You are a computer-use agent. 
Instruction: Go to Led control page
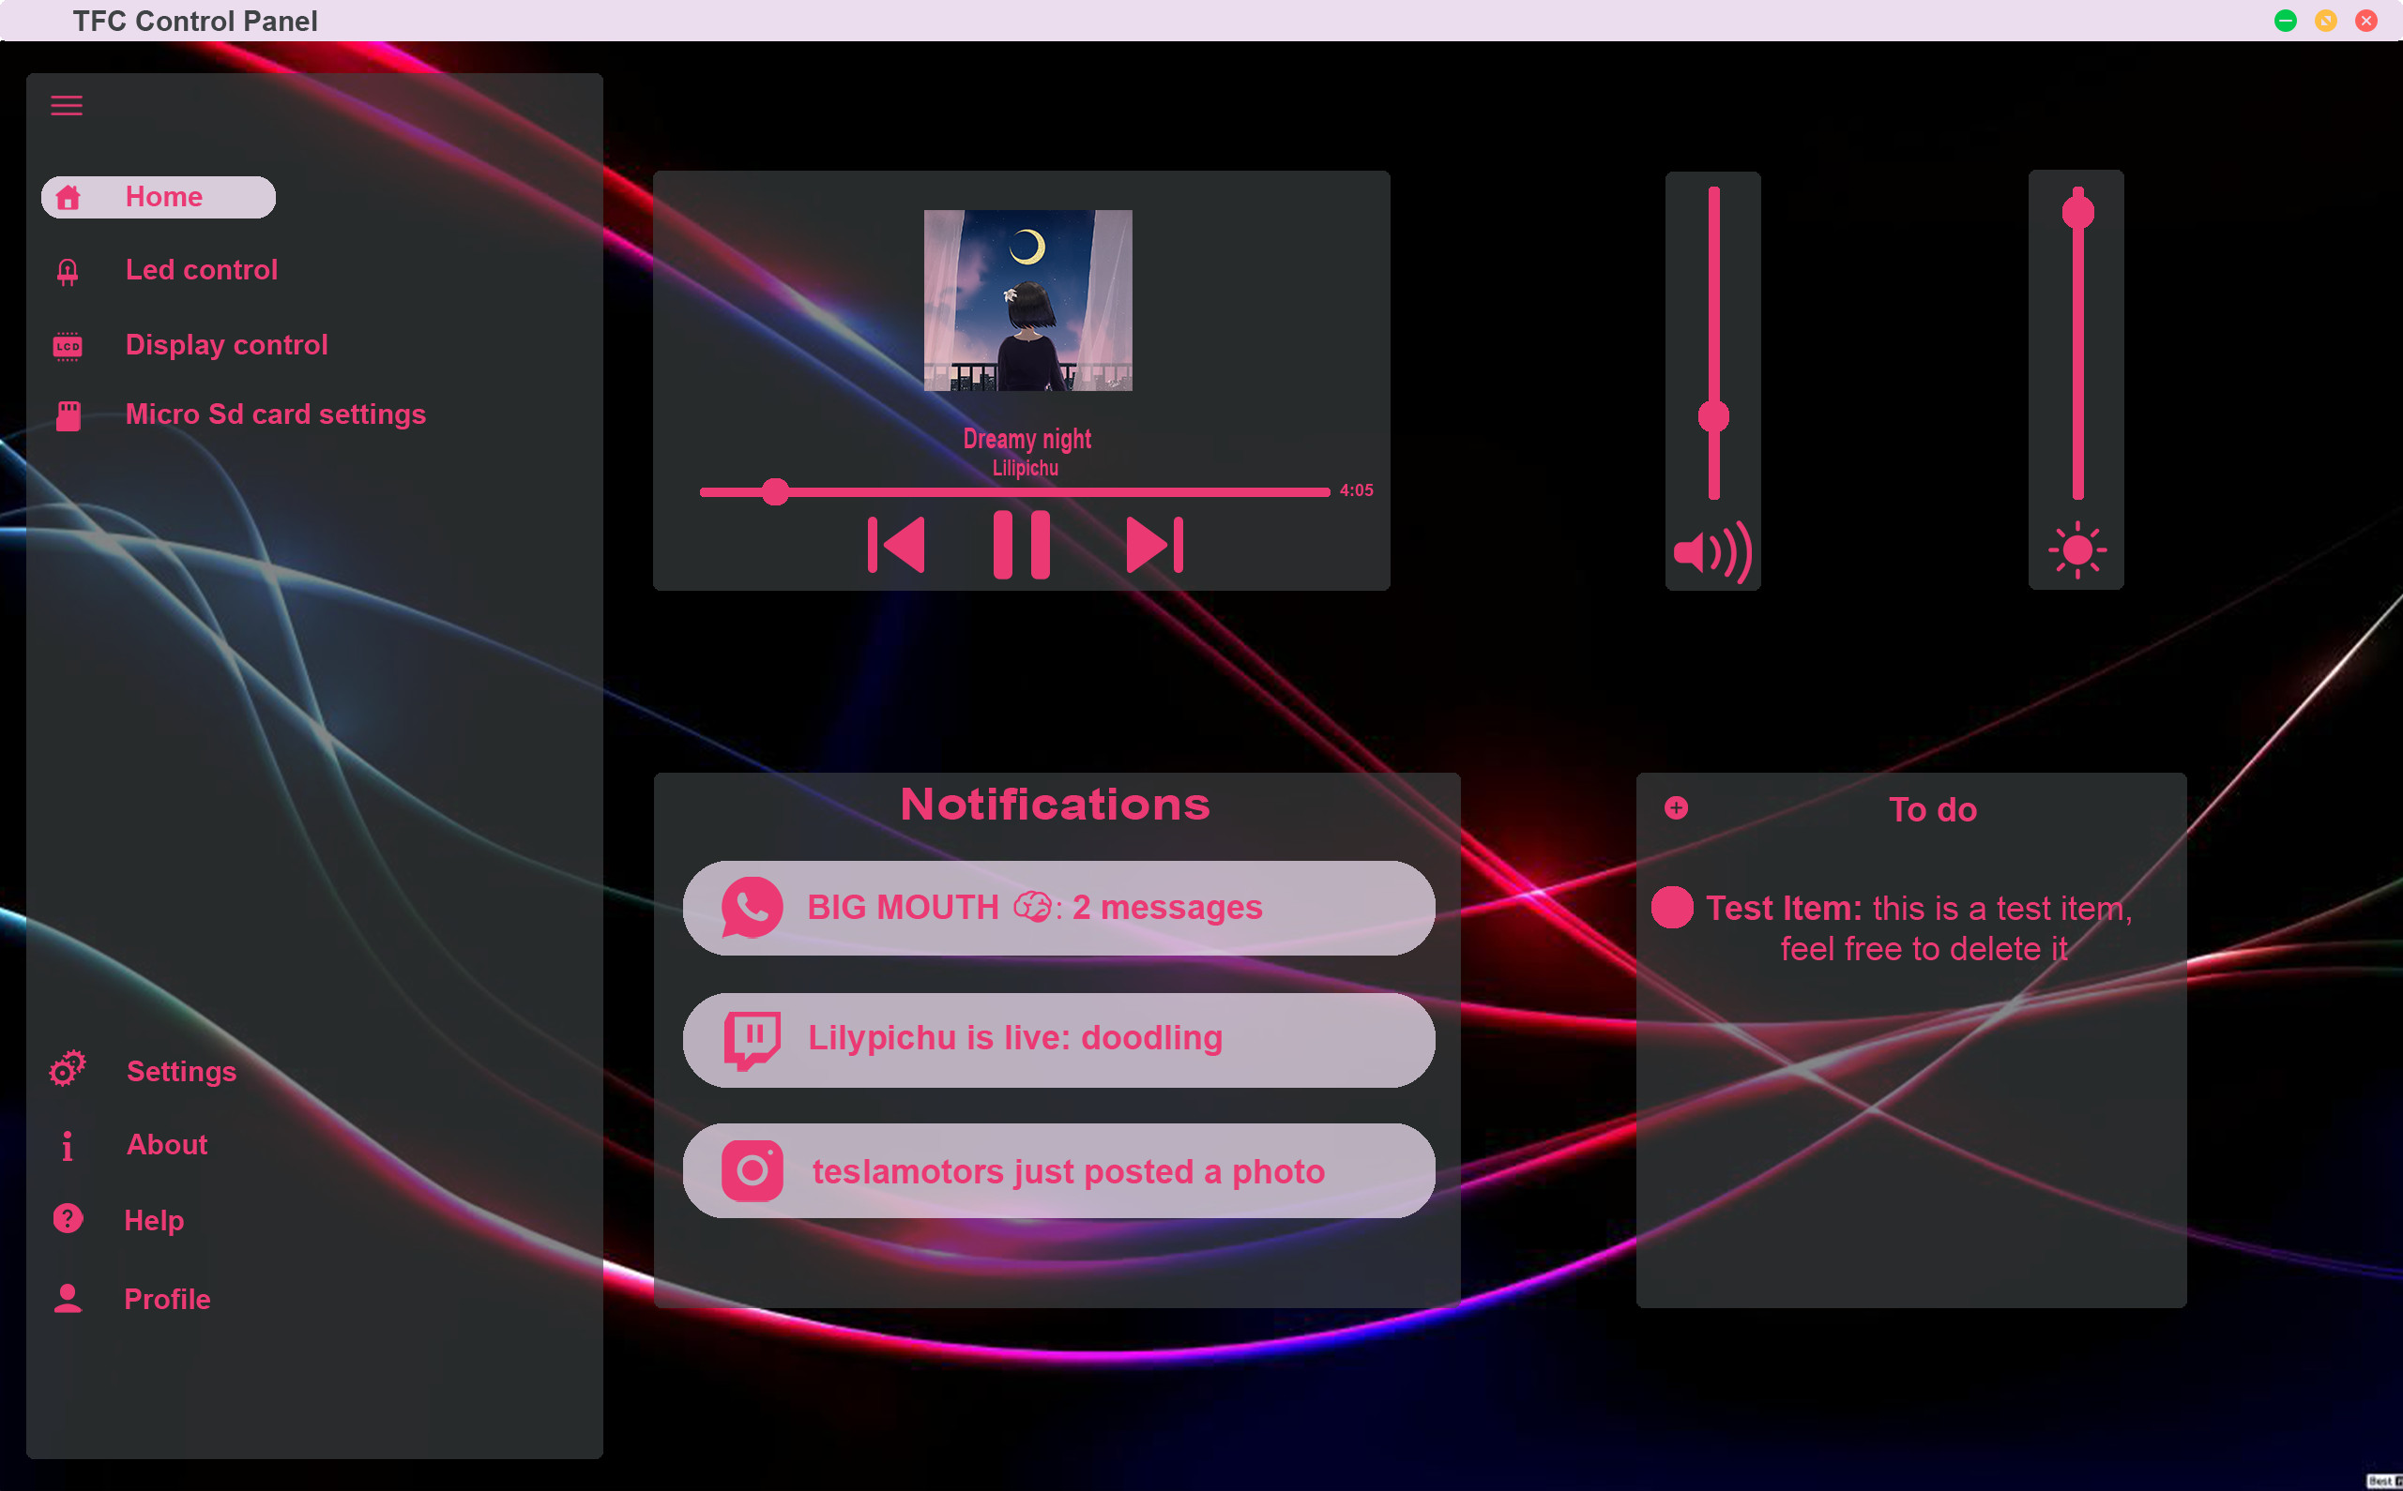tap(201, 269)
